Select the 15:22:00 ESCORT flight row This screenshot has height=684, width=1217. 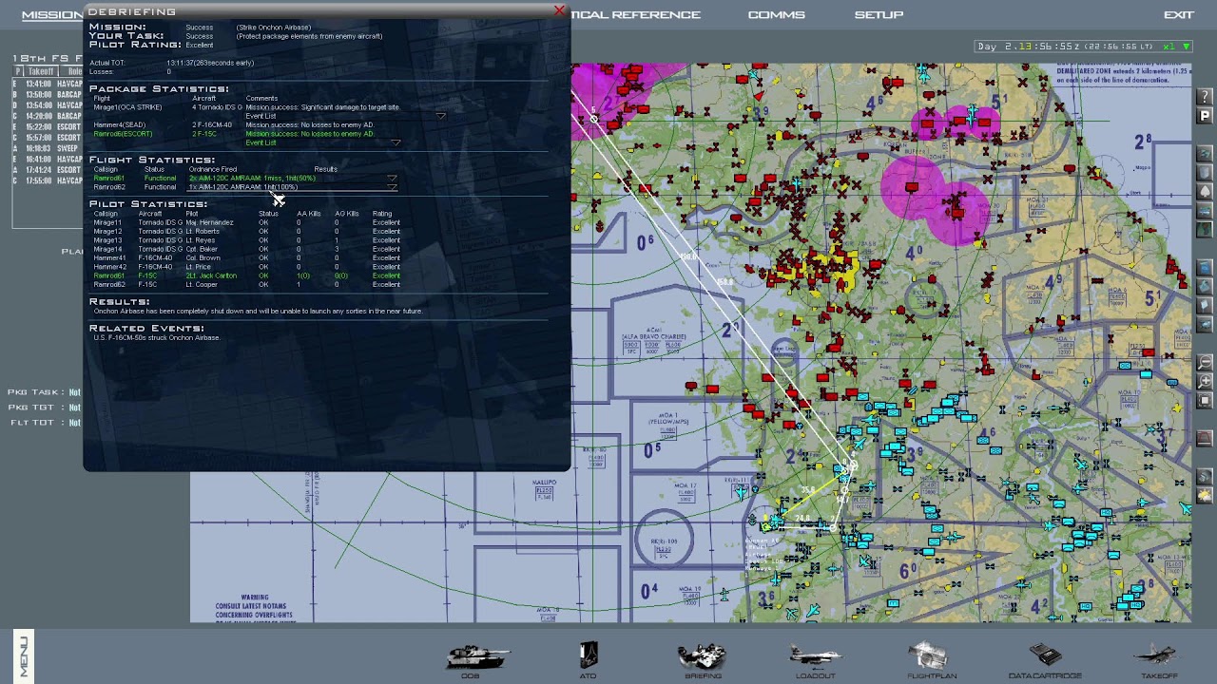point(48,126)
